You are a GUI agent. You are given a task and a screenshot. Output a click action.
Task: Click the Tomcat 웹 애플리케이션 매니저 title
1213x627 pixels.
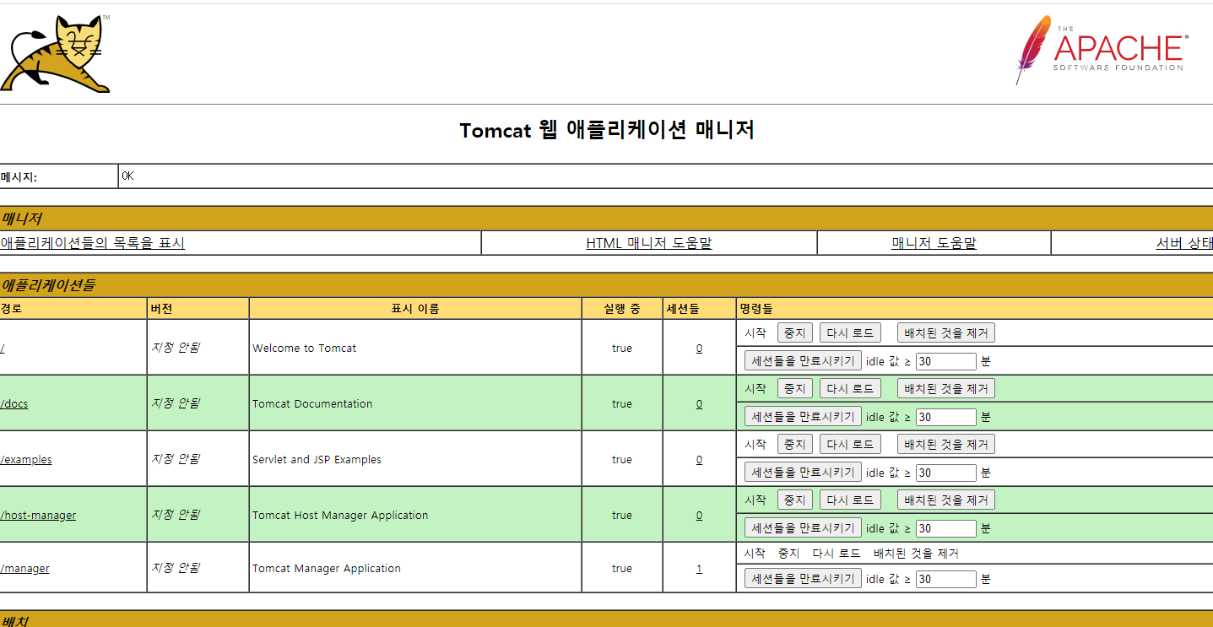[606, 130]
